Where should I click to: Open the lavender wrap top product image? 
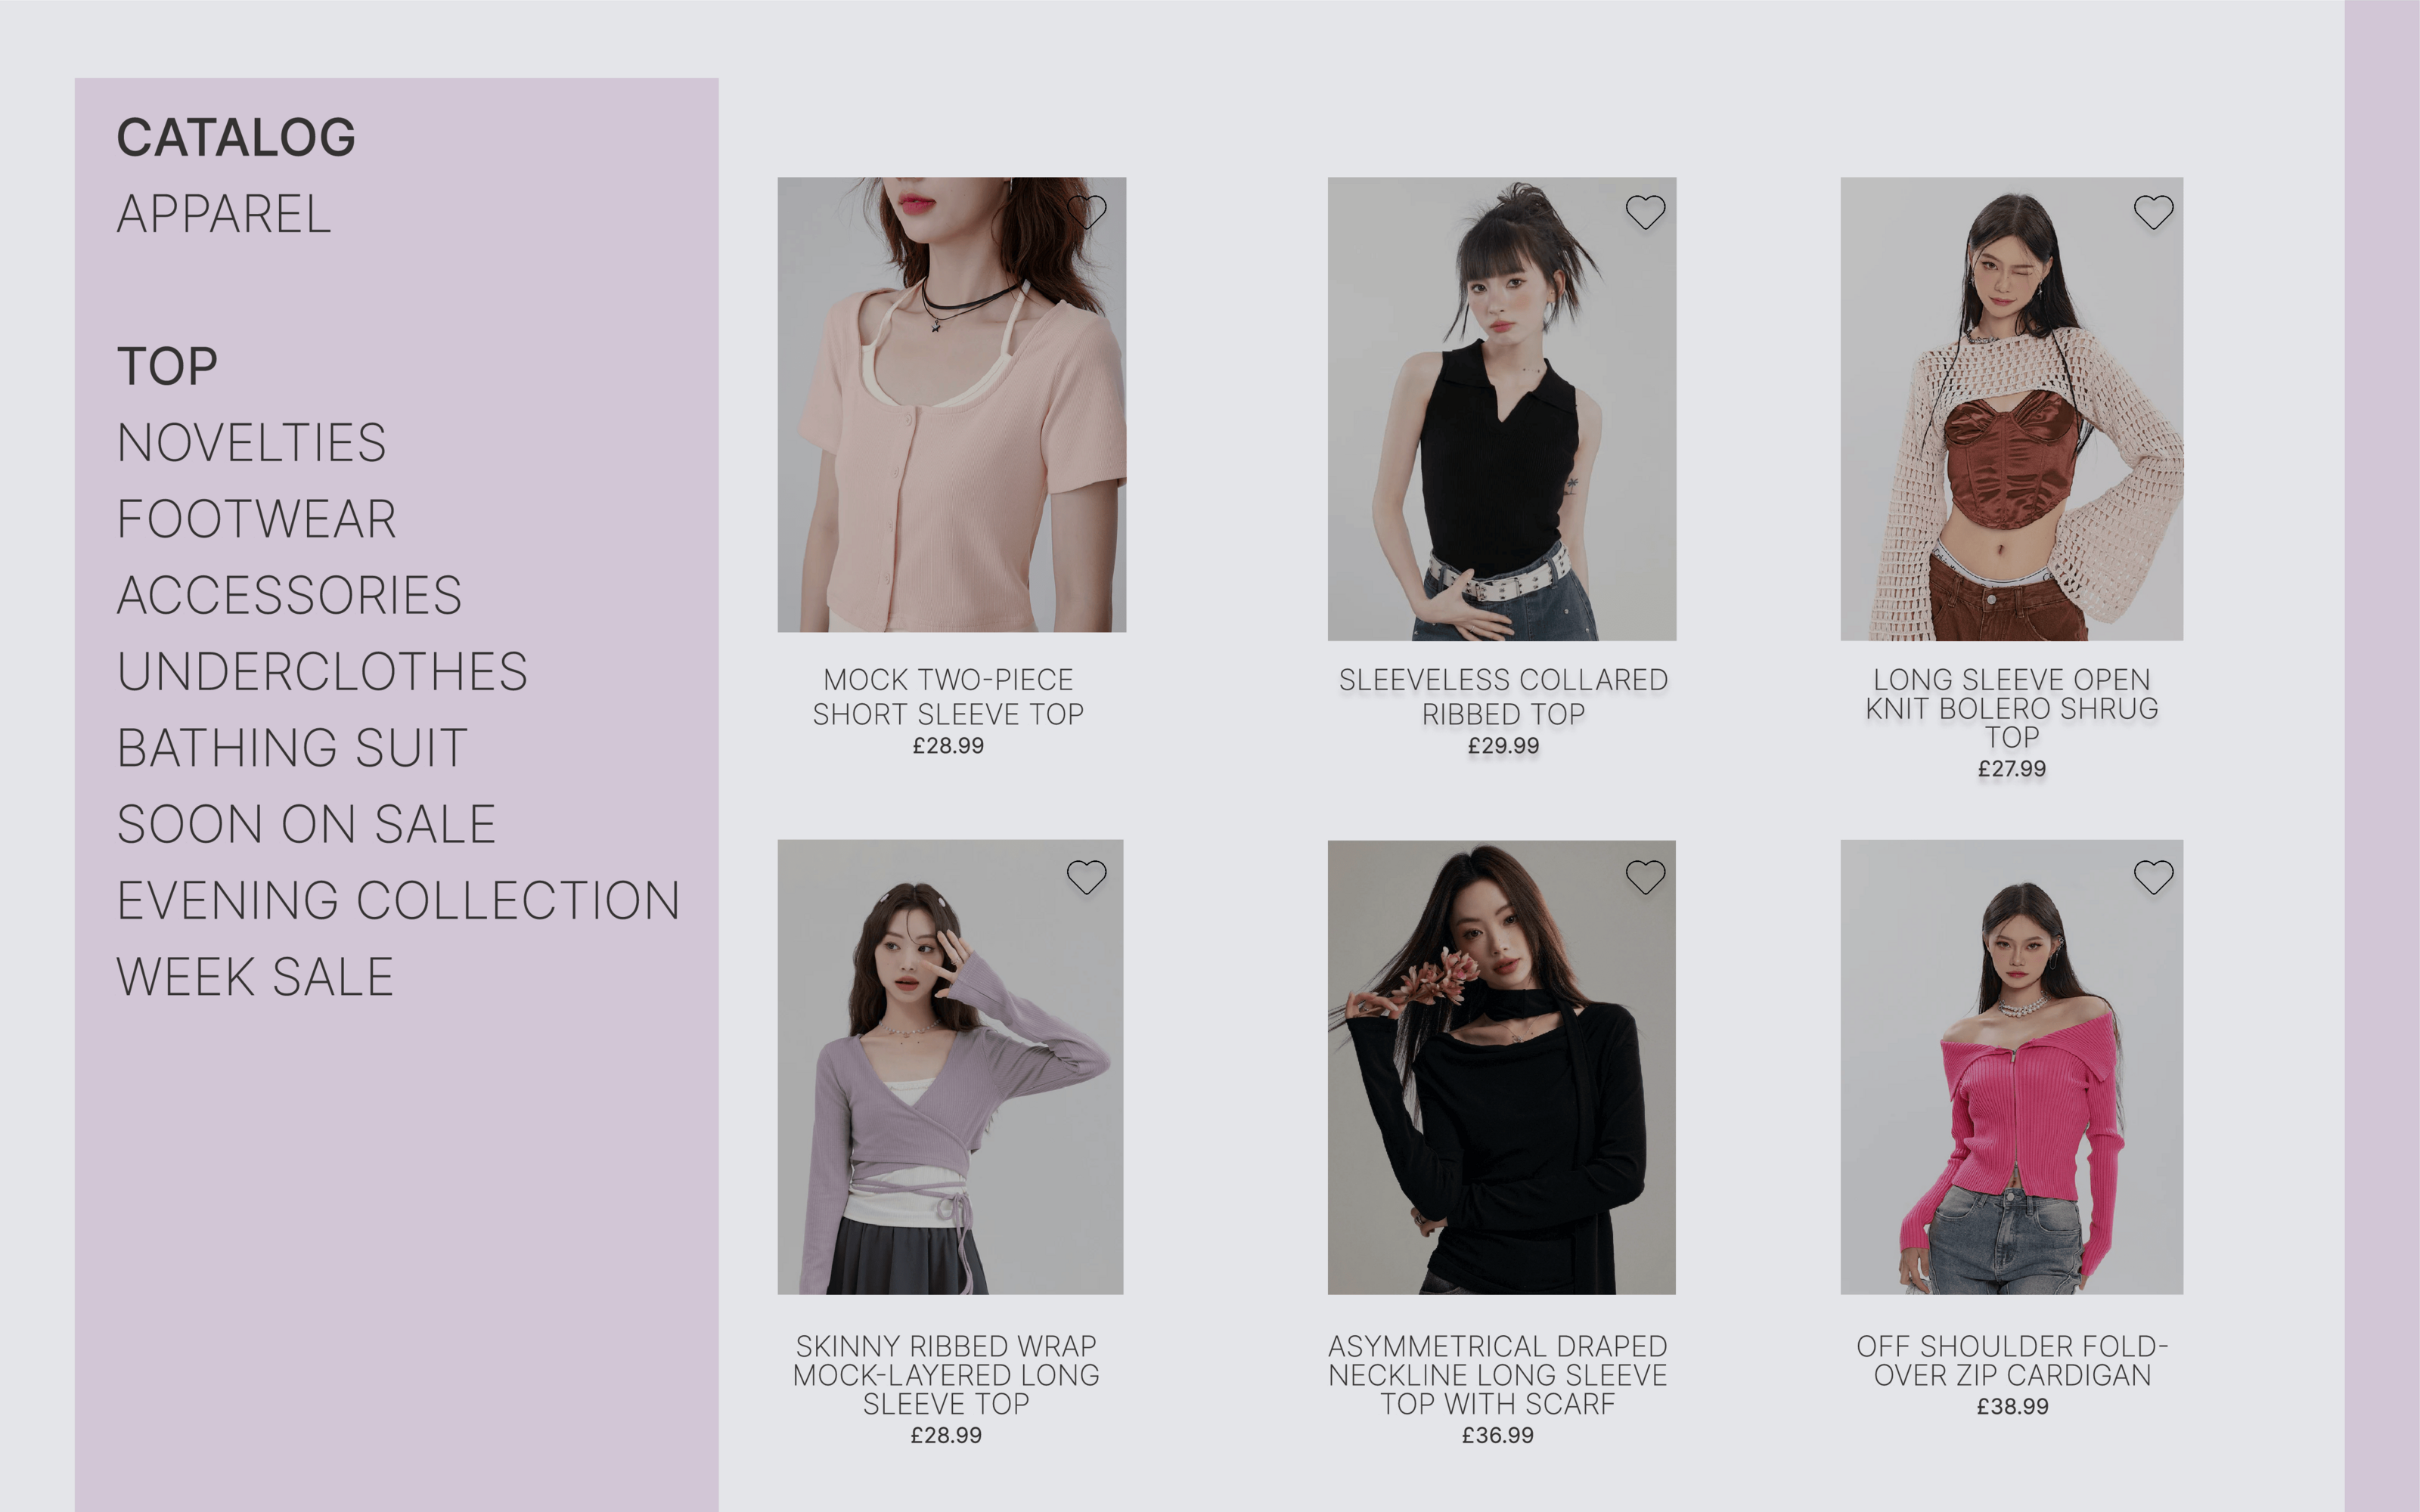(950, 1067)
